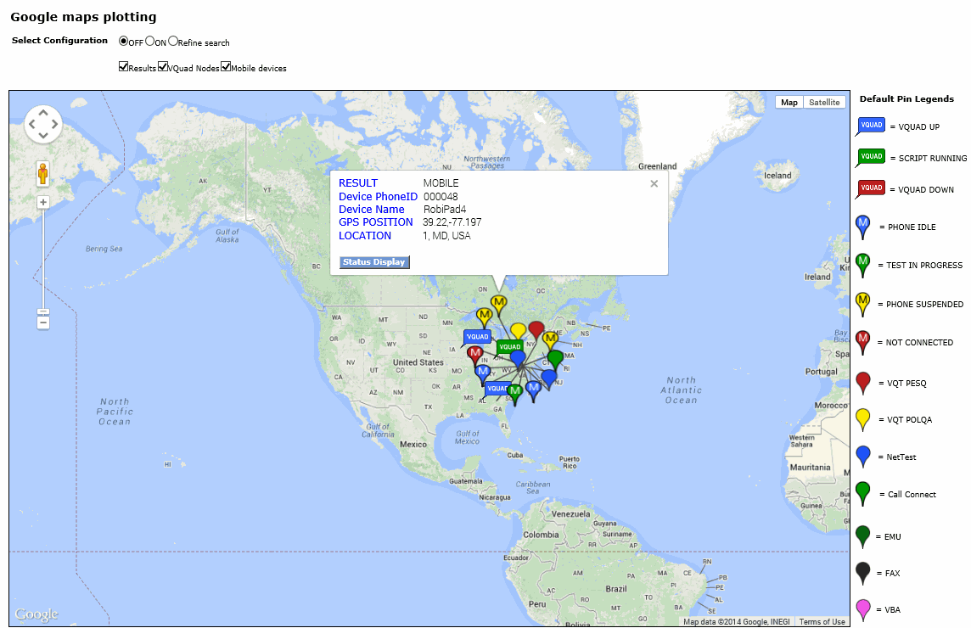The height and width of the screenshot is (628, 971).
Task: Click the yellow M pin above the Iowa VQUAD flag
Action: point(485,317)
